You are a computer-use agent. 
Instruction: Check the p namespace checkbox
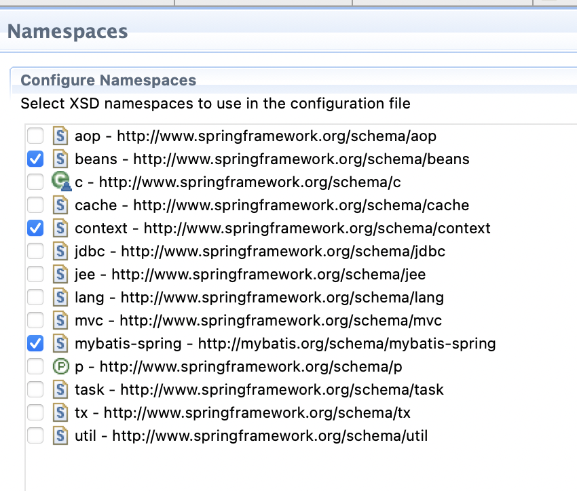[x=35, y=366]
